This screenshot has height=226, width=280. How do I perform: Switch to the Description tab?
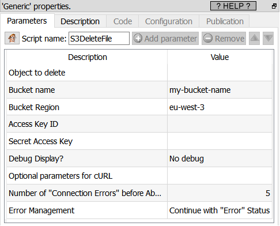tap(80, 21)
